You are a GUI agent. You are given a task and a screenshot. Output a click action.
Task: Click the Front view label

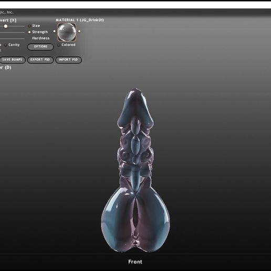click(x=135, y=262)
